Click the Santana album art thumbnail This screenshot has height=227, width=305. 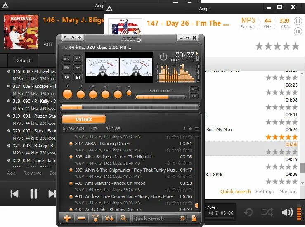coord(21,32)
